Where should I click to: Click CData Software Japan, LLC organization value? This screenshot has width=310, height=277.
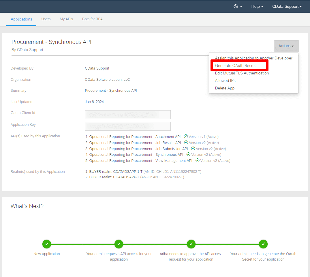[107, 80]
